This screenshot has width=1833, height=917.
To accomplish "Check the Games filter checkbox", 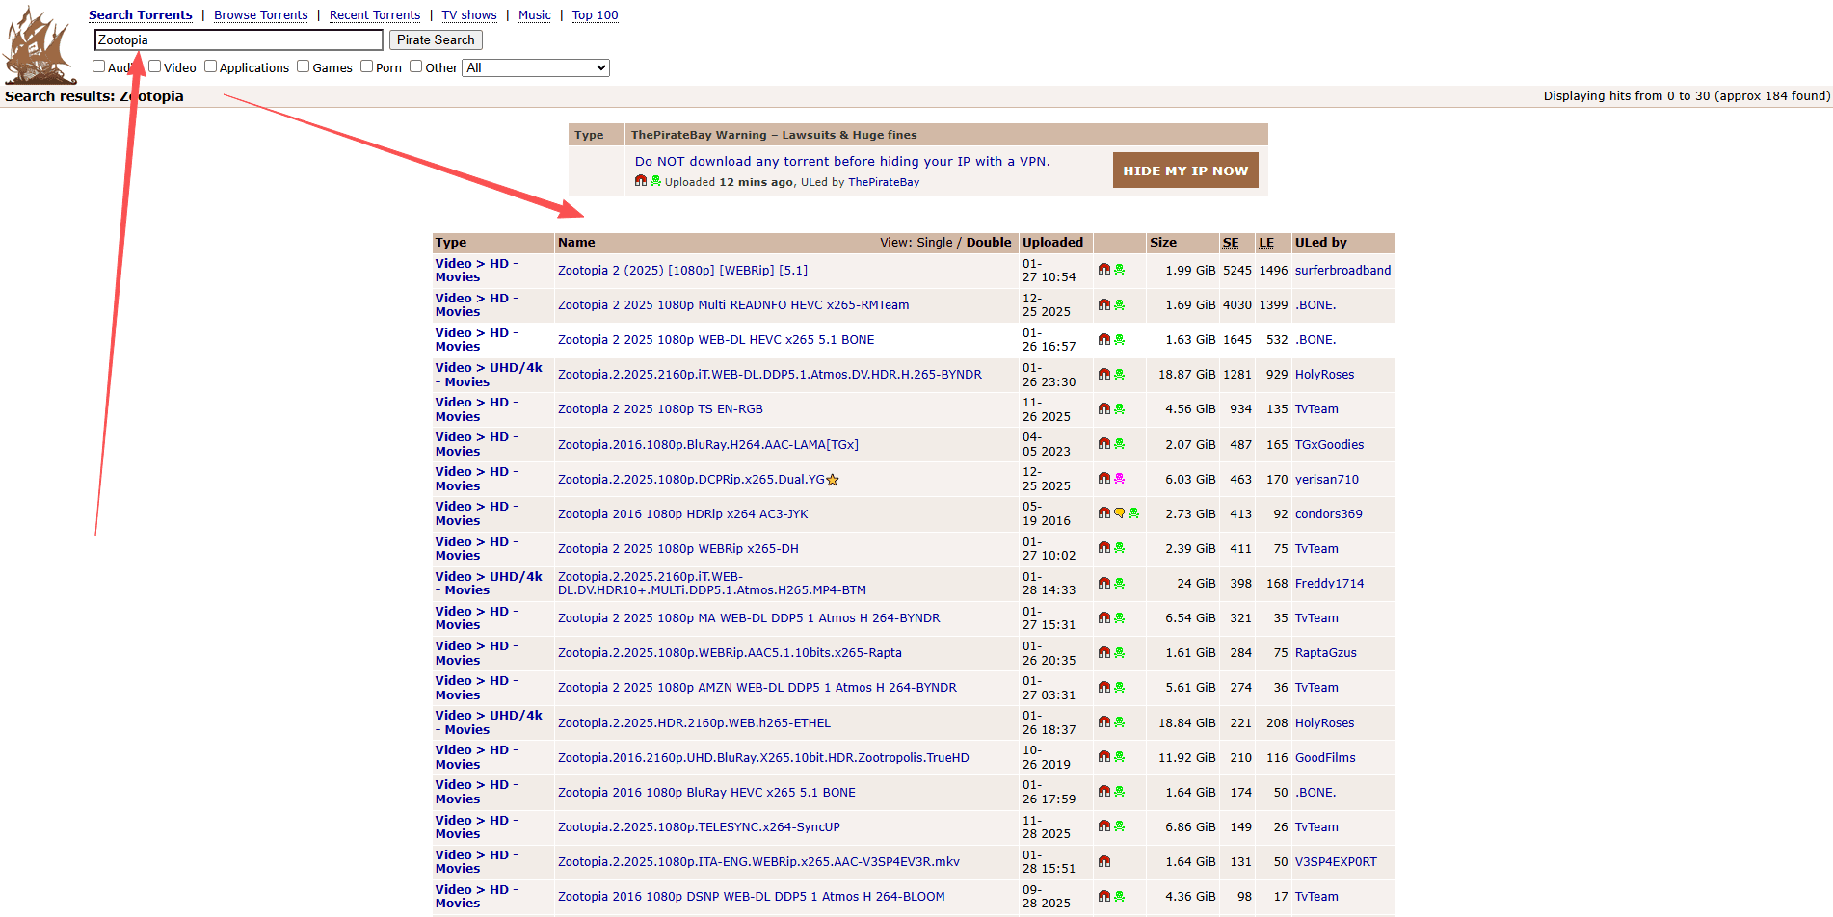I will [304, 66].
